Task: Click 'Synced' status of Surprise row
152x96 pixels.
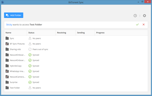Action: point(36,82)
